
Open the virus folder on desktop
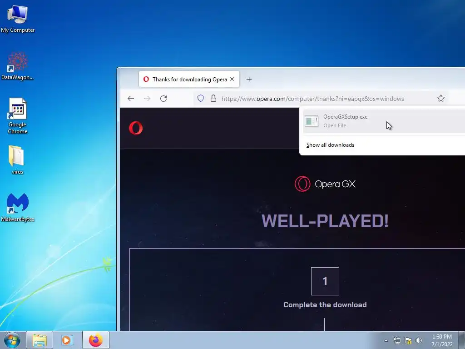click(17, 160)
